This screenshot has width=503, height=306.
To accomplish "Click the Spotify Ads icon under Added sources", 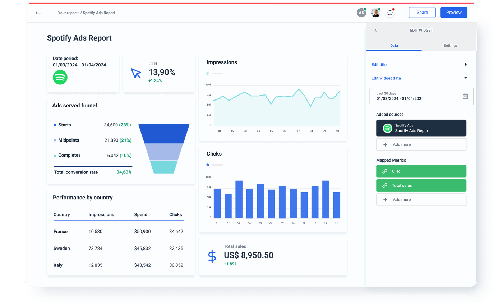I will pos(387,128).
